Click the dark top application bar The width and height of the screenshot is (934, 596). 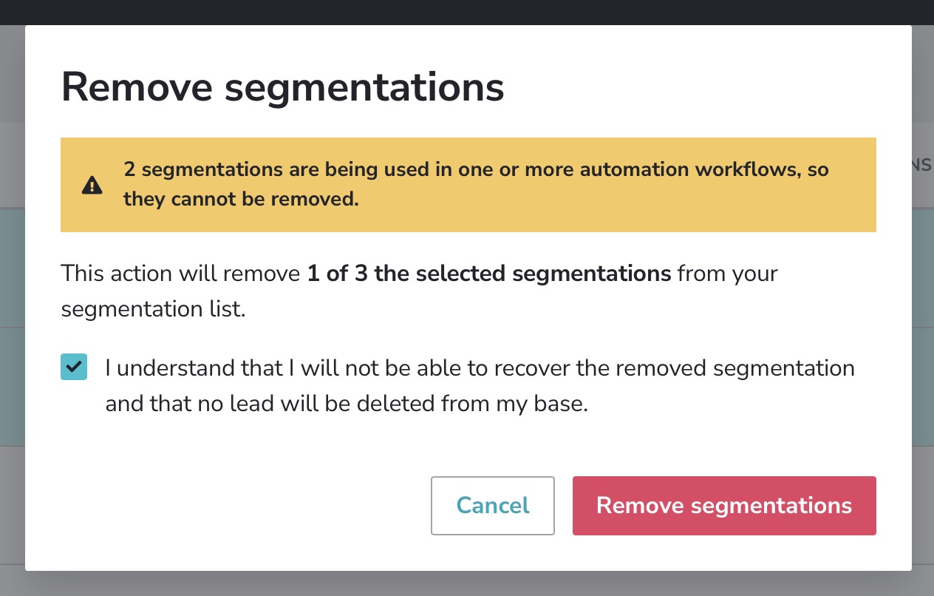(x=467, y=12)
